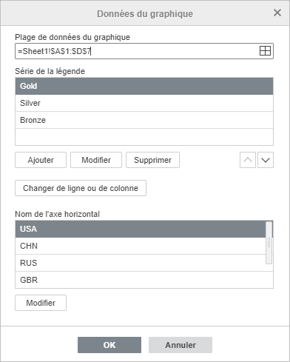Select the Bronze legend series

[144, 120]
